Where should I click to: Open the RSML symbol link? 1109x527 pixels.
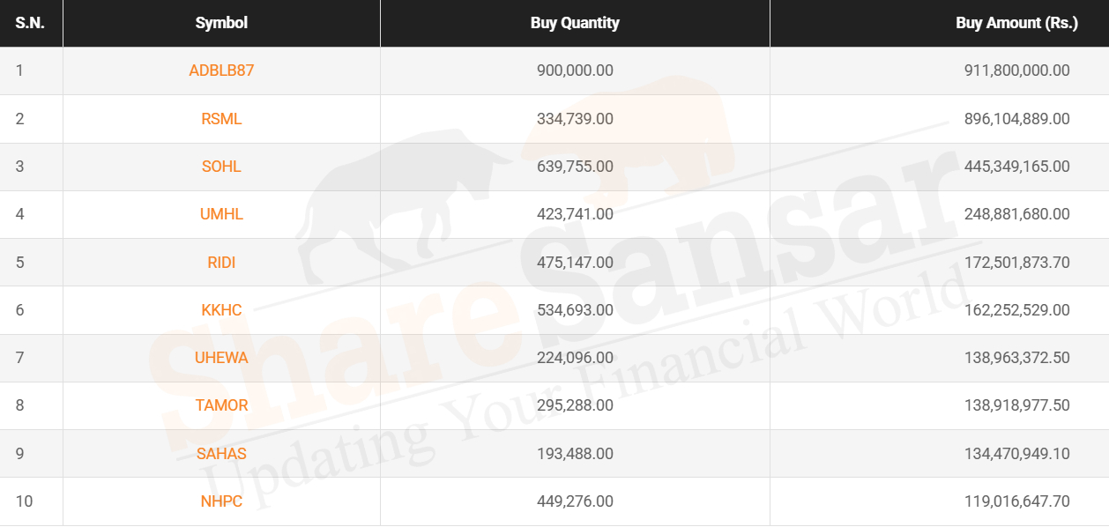[221, 119]
